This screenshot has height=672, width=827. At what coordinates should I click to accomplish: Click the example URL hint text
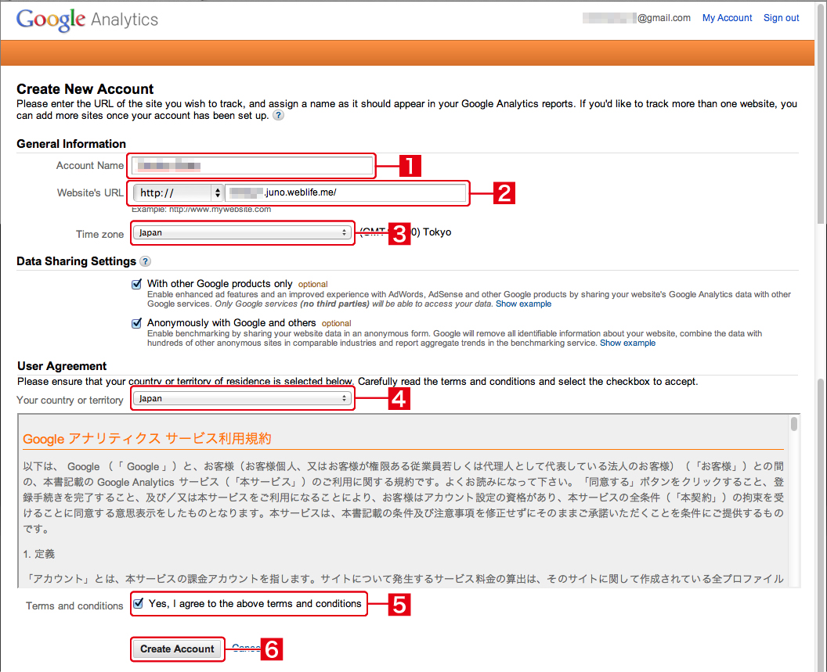click(201, 209)
